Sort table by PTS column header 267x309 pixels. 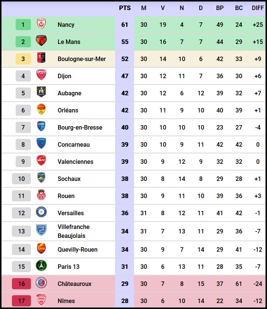pyautogui.click(x=125, y=8)
